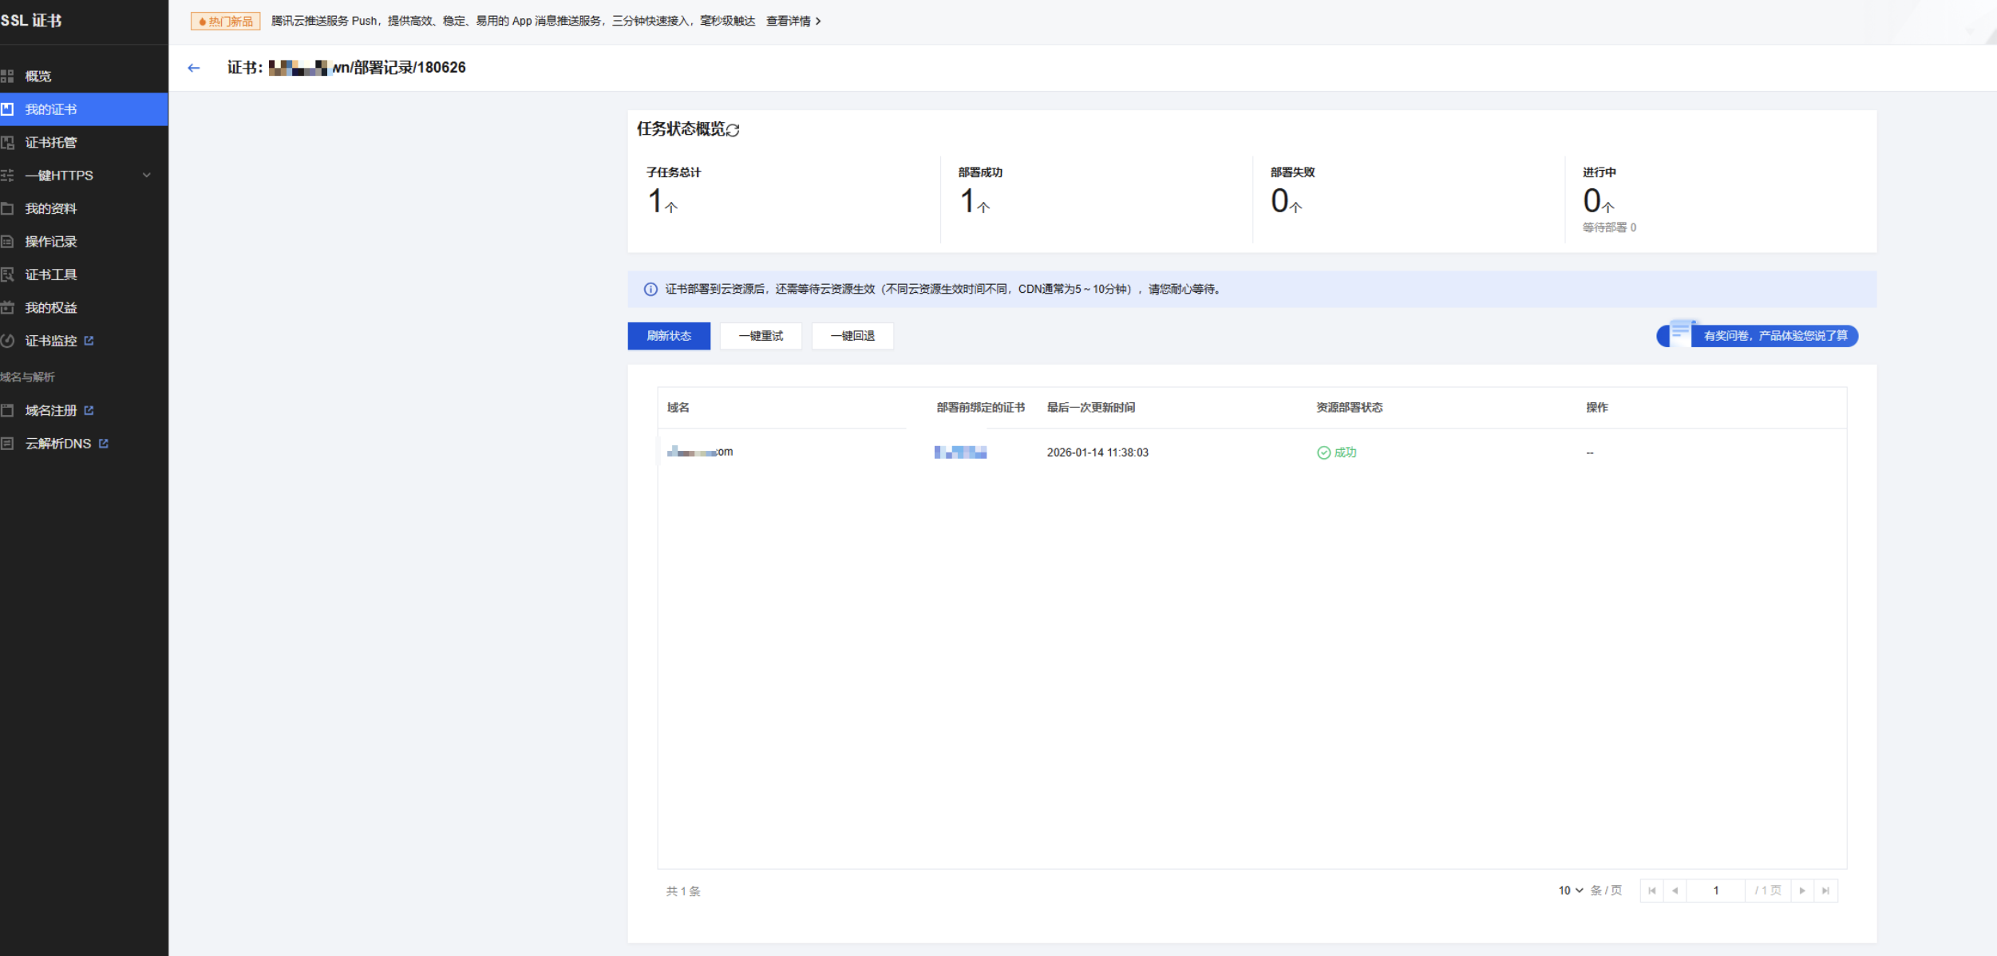The width and height of the screenshot is (1997, 956).
Task: Expand the 一键HTTPS sidebar submenu
Action: point(146,175)
